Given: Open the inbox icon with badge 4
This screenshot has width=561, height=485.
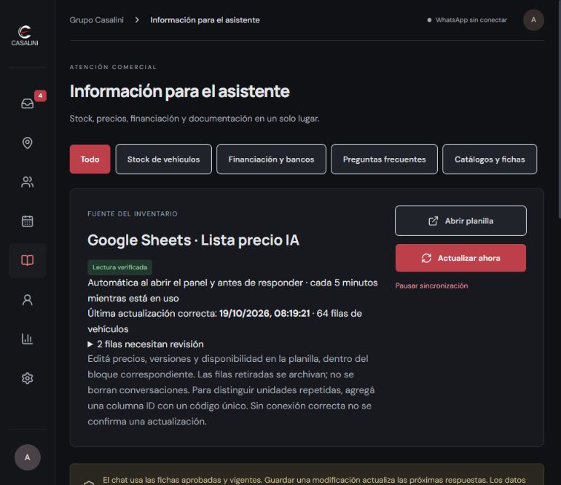Looking at the screenshot, I should 28,103.
